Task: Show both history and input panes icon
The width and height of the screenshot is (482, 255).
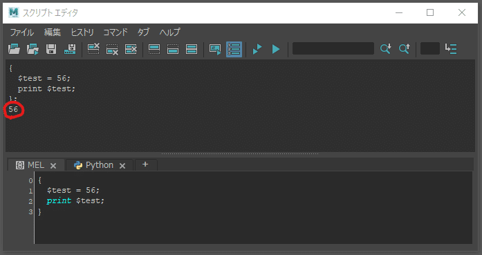Action: click(x=192, y=49)
